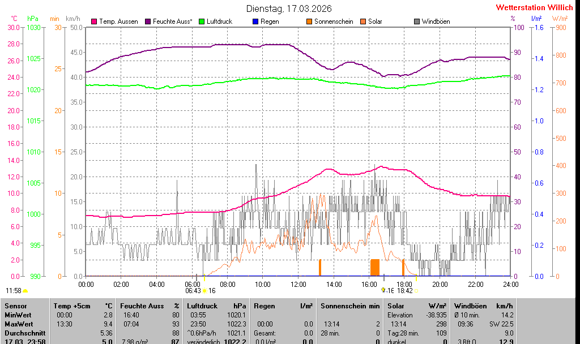Screen dimensions: 580x344
Task: Click the sunrise marker icon at 06:43
Action: [204, 291]
